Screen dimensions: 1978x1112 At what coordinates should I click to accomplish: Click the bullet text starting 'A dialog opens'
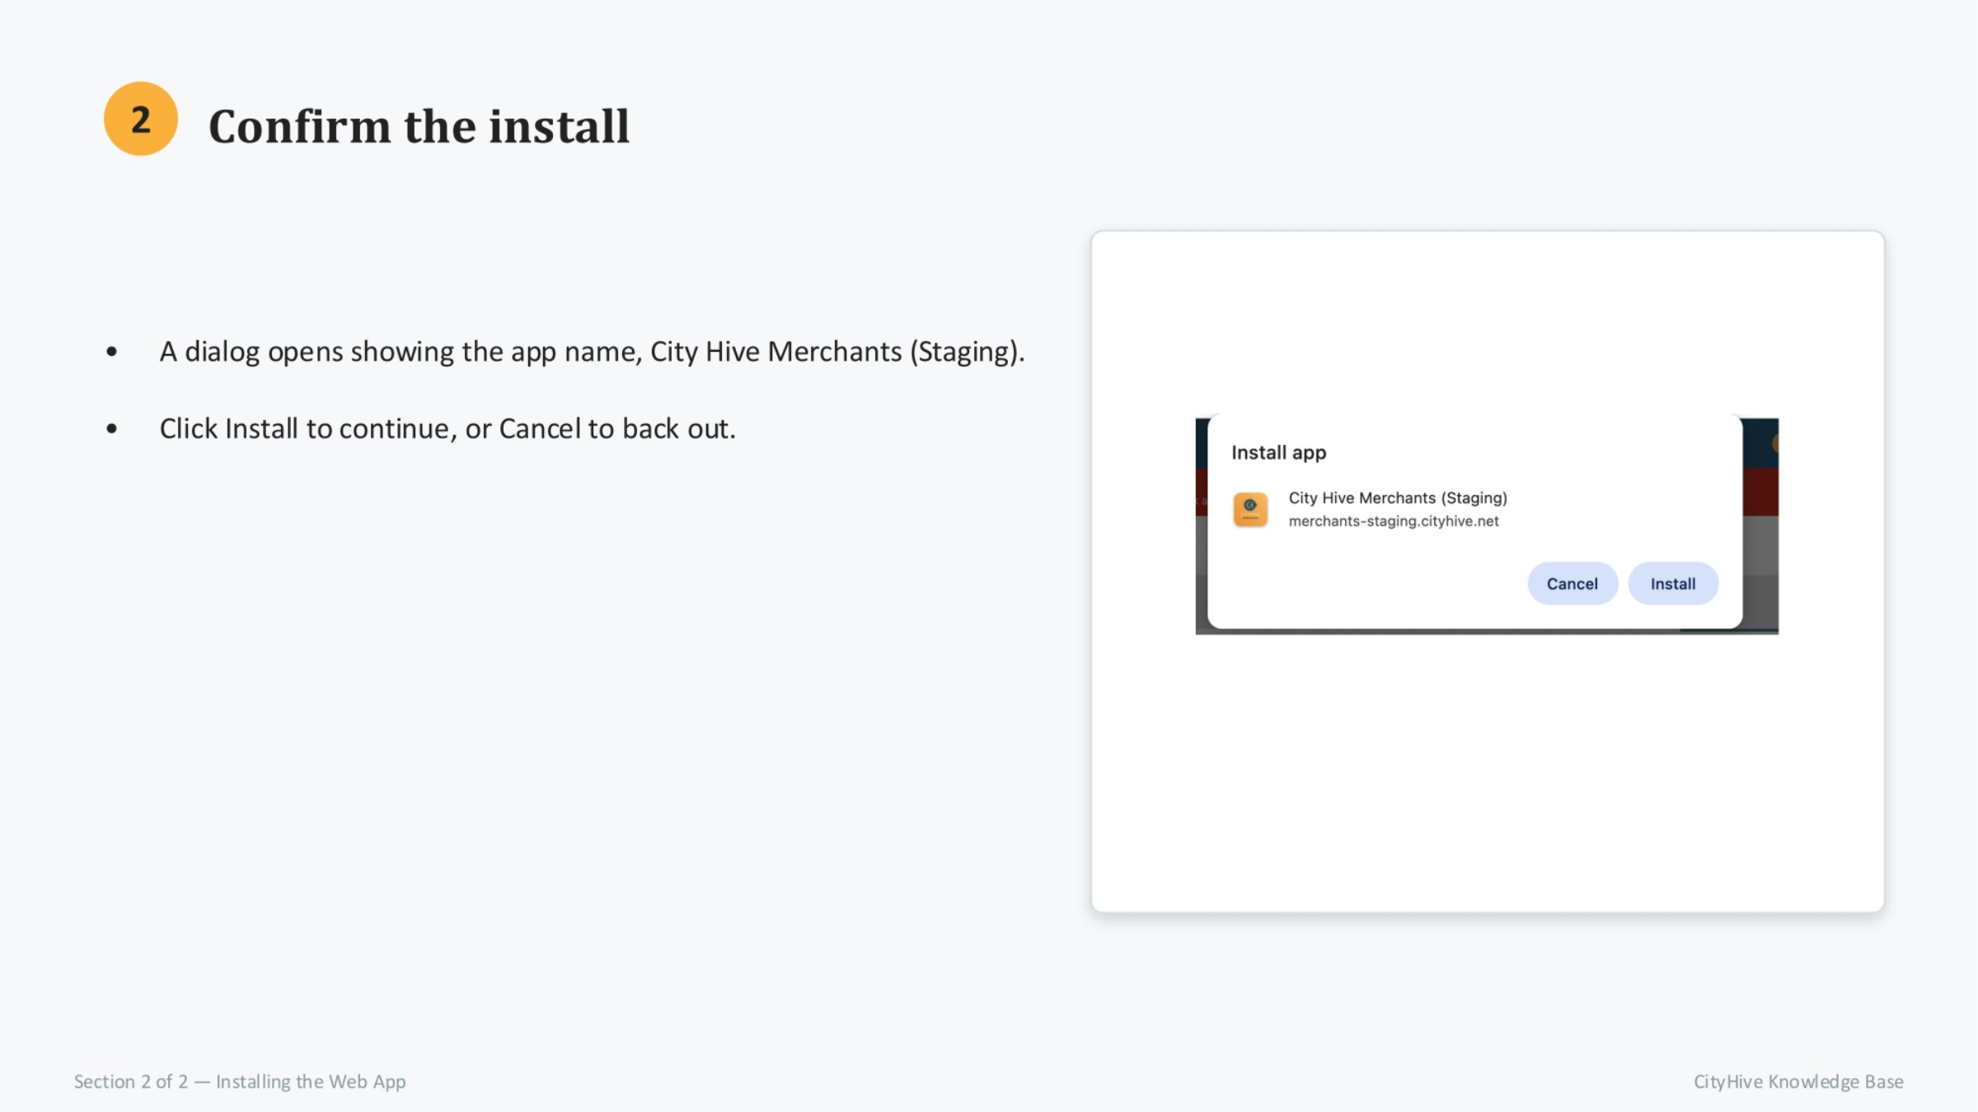point(592,352)
